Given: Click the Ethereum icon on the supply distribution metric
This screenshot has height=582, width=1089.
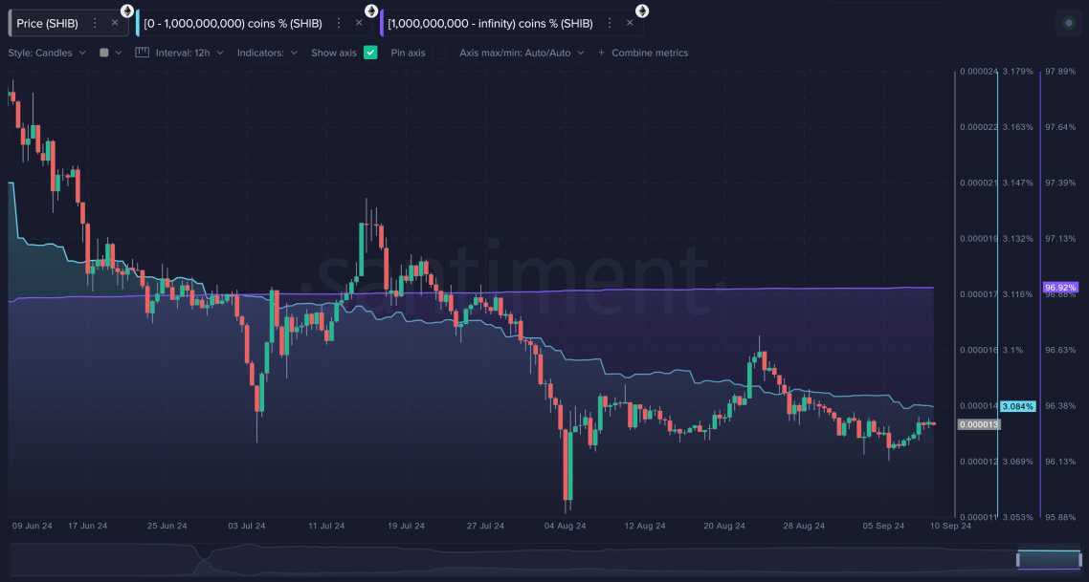Looking at the screenshot, I should pos(370,10).
